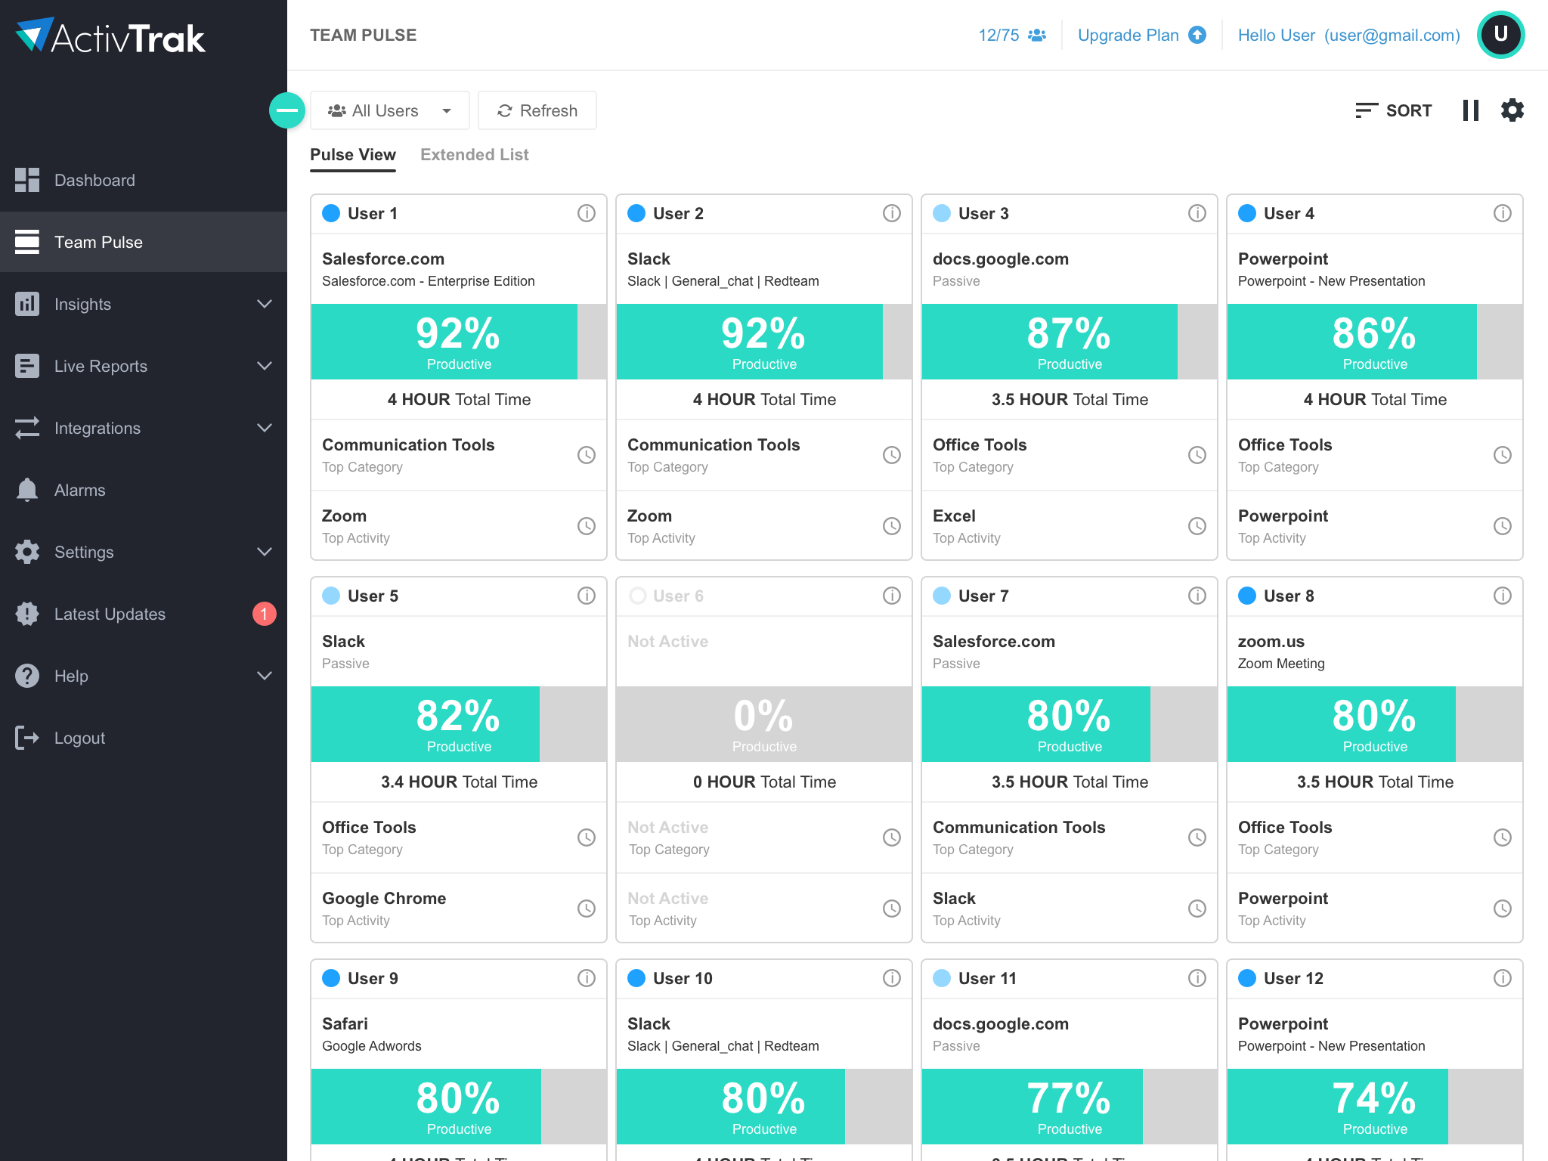Open info icon on User 9 card

pos(587,978)
